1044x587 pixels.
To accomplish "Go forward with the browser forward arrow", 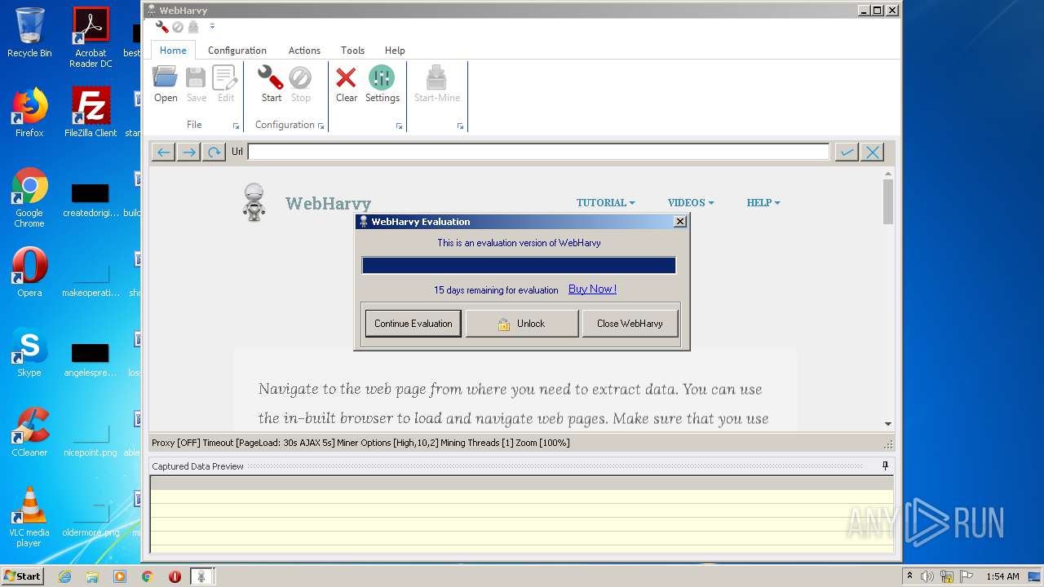I will pos(188,152).
